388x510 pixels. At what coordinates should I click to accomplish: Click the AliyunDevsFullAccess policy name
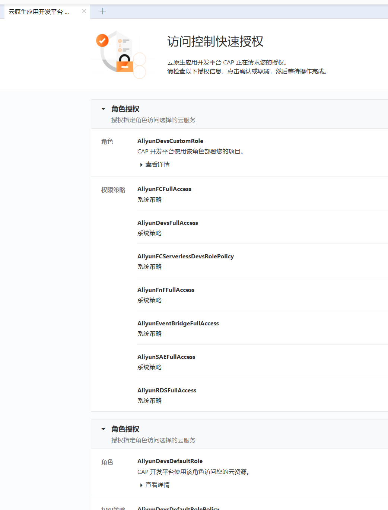(x=168, y=223)
